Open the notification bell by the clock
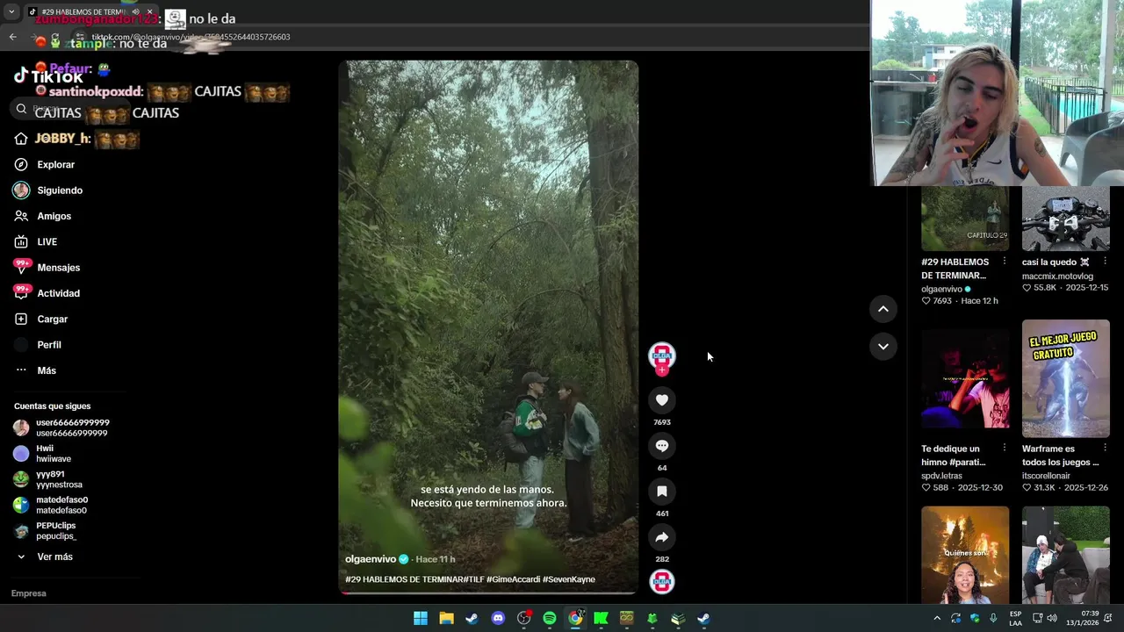Image resolution: width=1124 pixels, height=632 pixels. pyautogui.click(x=1108, y=618)
